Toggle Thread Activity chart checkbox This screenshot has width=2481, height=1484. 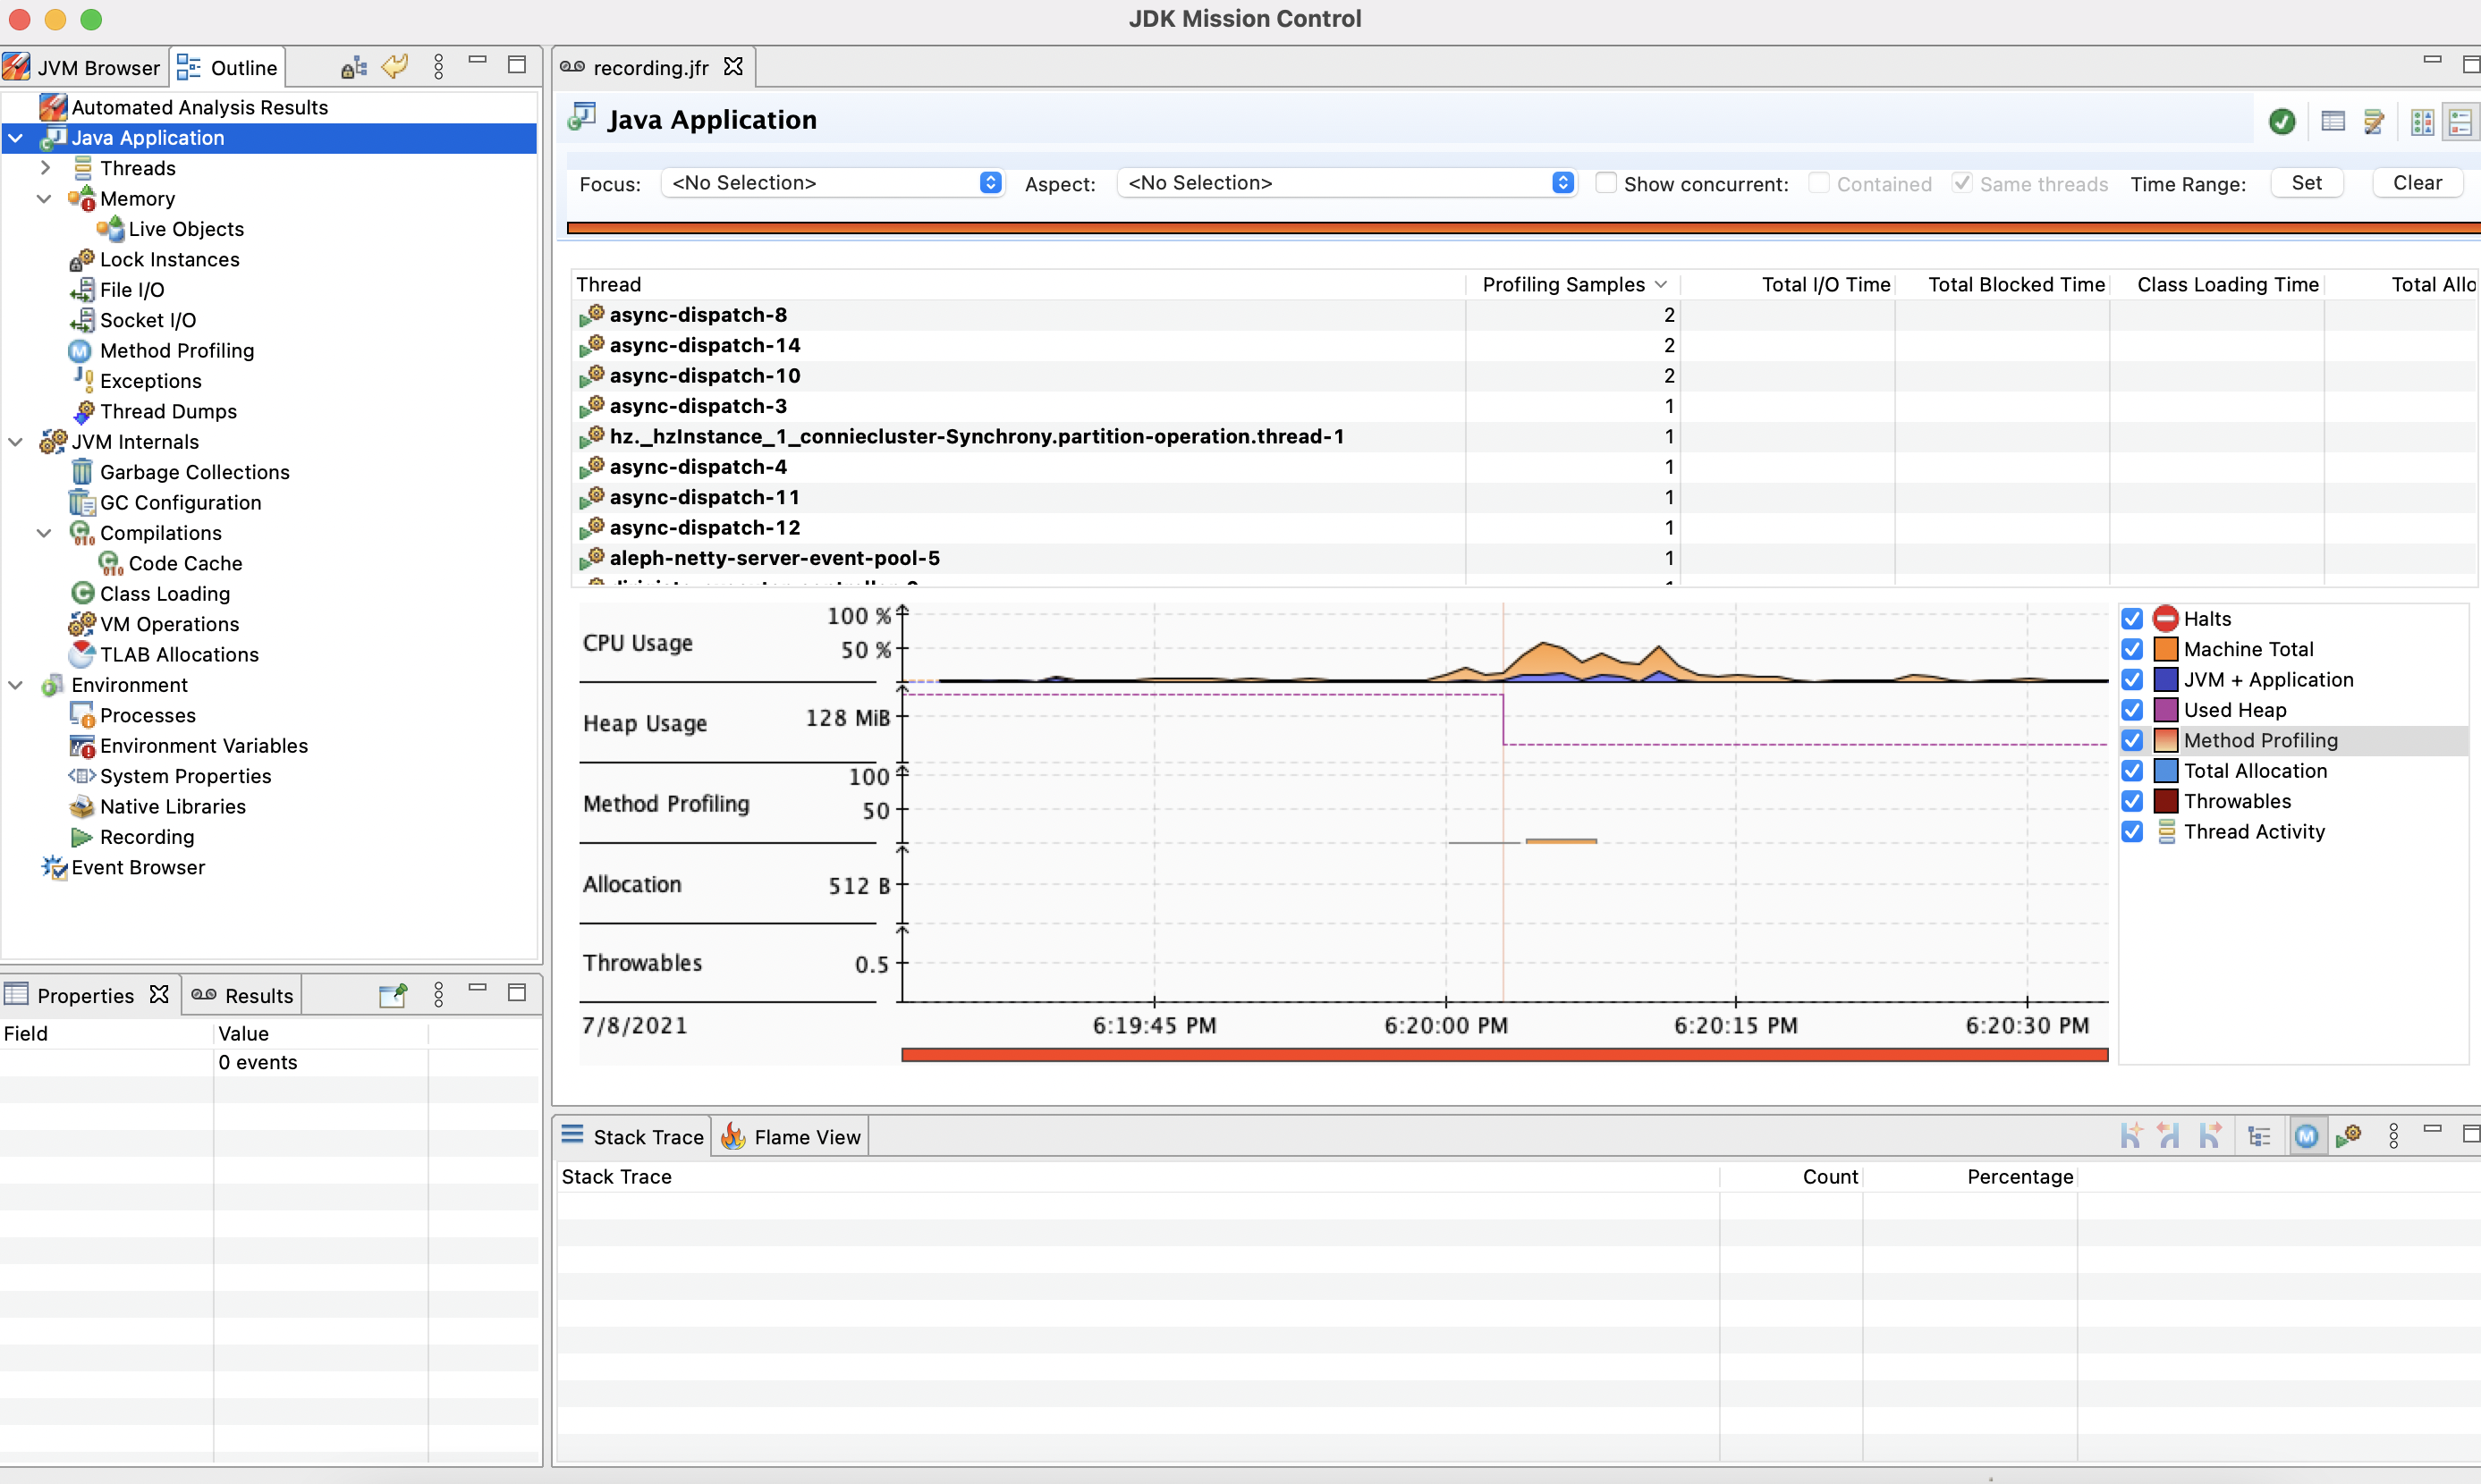pyautogui.click(x=2132, y=832)
